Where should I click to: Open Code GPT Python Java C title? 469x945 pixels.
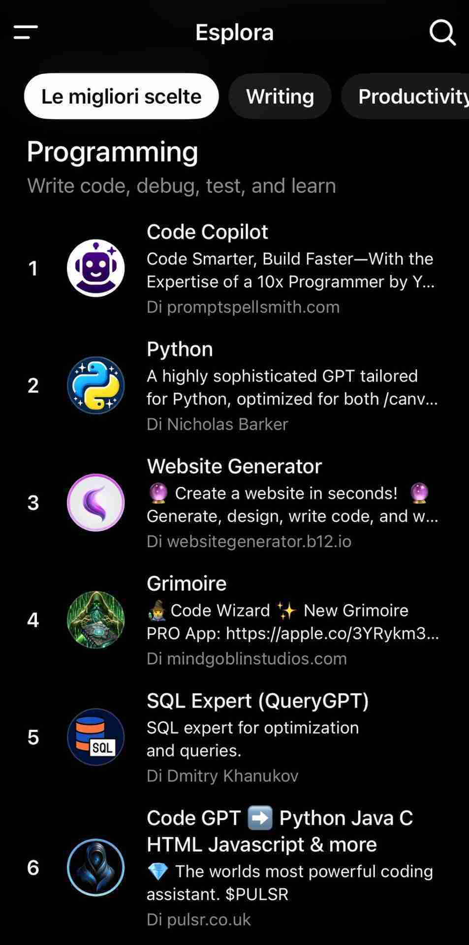[280, 831]
